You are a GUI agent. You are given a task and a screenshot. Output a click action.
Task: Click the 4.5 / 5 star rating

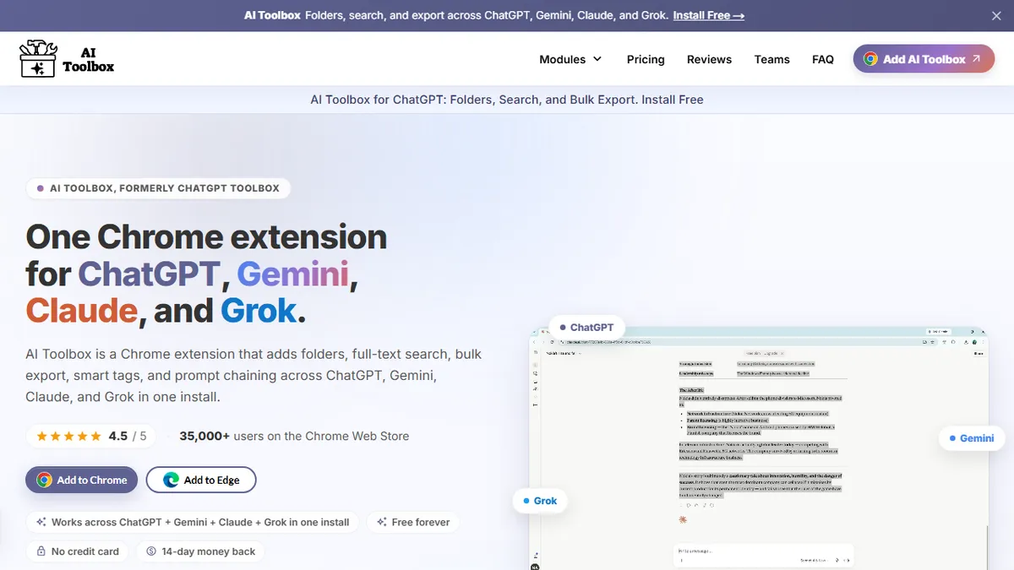[x=91, y=436]
